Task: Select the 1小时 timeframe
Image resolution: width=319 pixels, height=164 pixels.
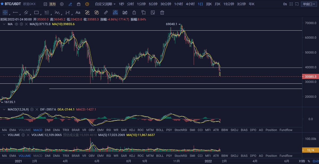Action: [179, 4]
